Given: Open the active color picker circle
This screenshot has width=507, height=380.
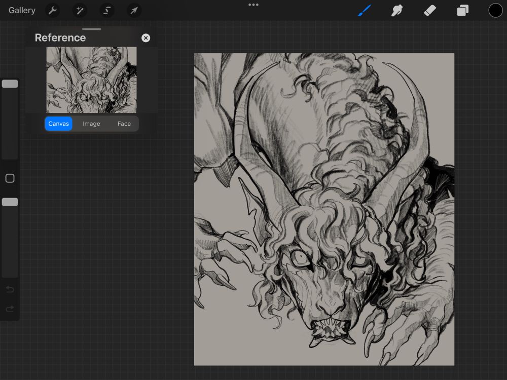Looking at the screenshot, I should coord(495,10).
